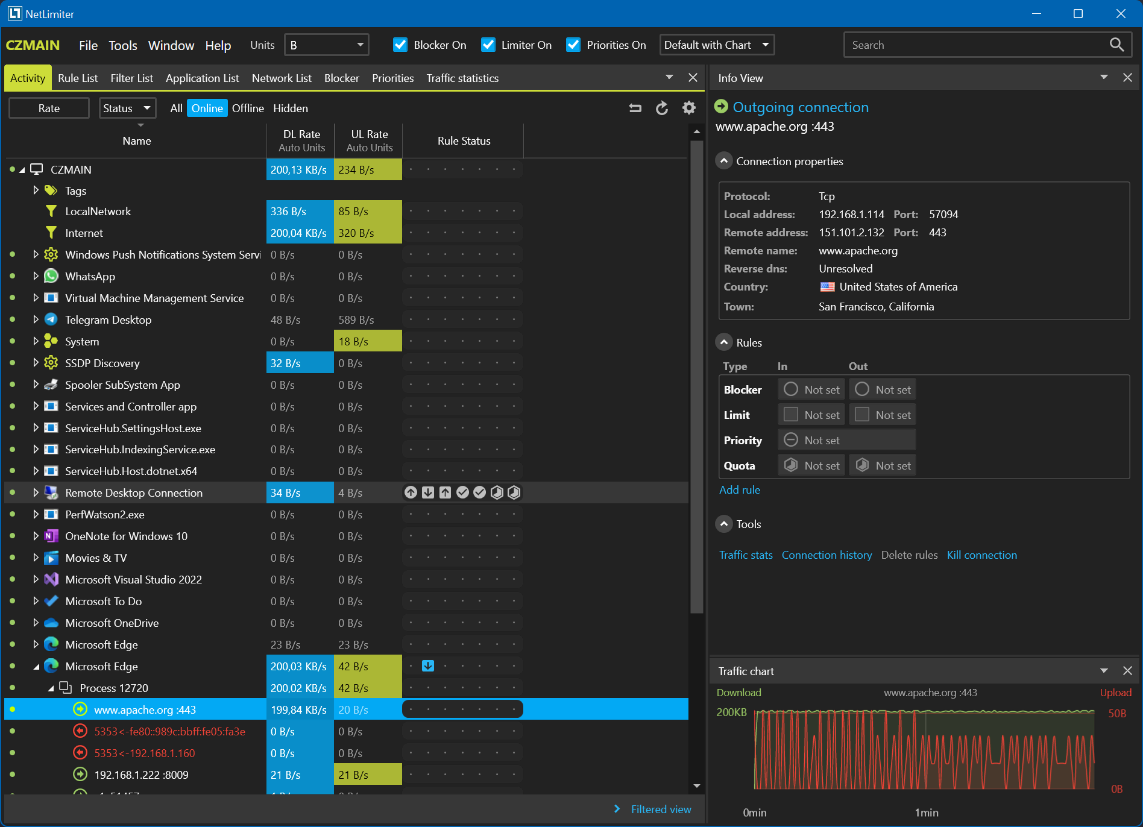Select the Offline filter
1143x827 pixels.
248,108
